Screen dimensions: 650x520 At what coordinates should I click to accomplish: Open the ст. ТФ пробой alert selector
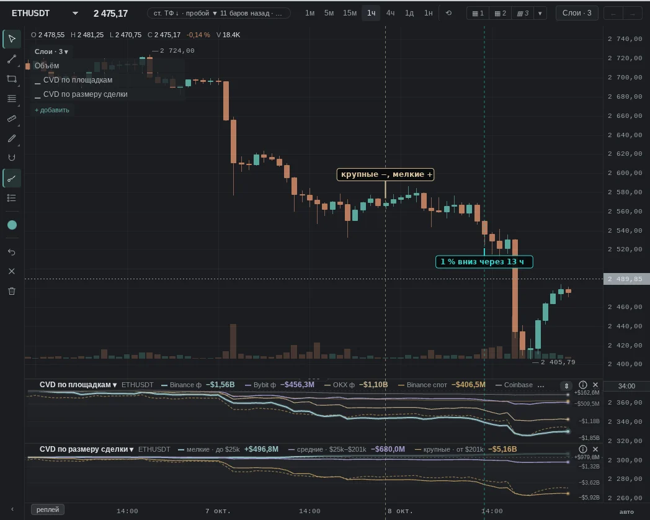[x=218, y=13]
